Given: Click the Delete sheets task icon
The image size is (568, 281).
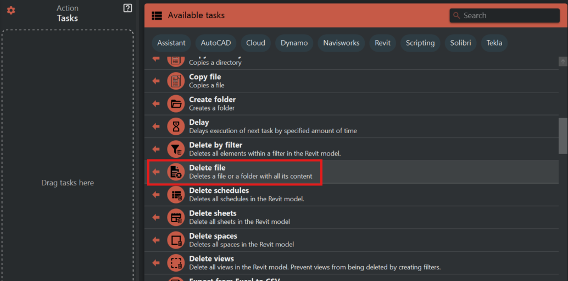Looking at the screenshot, I should click(176, 217).
